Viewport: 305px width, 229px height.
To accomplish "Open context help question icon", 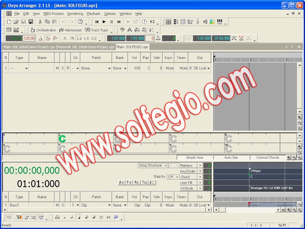I will click(80, 22).
